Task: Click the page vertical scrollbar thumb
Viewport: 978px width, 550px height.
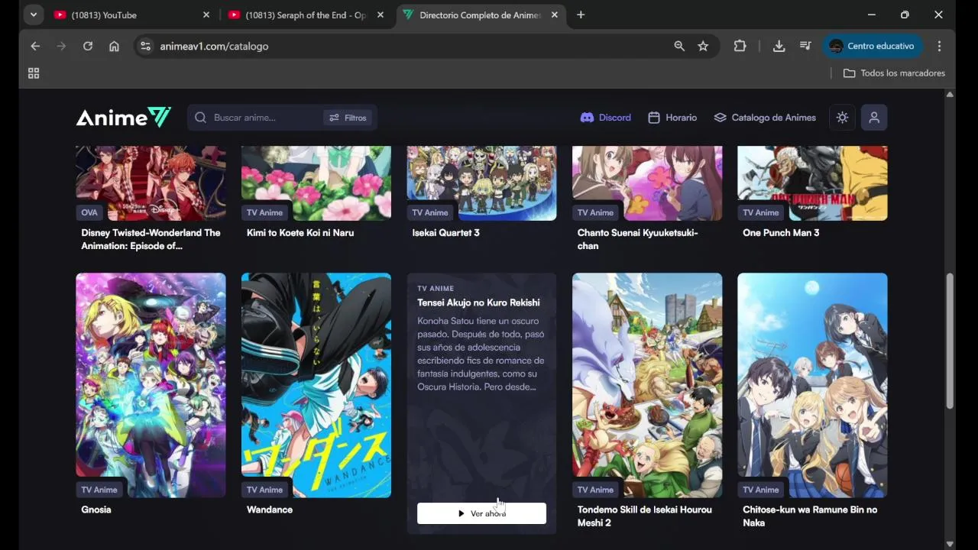Action: 950,341
